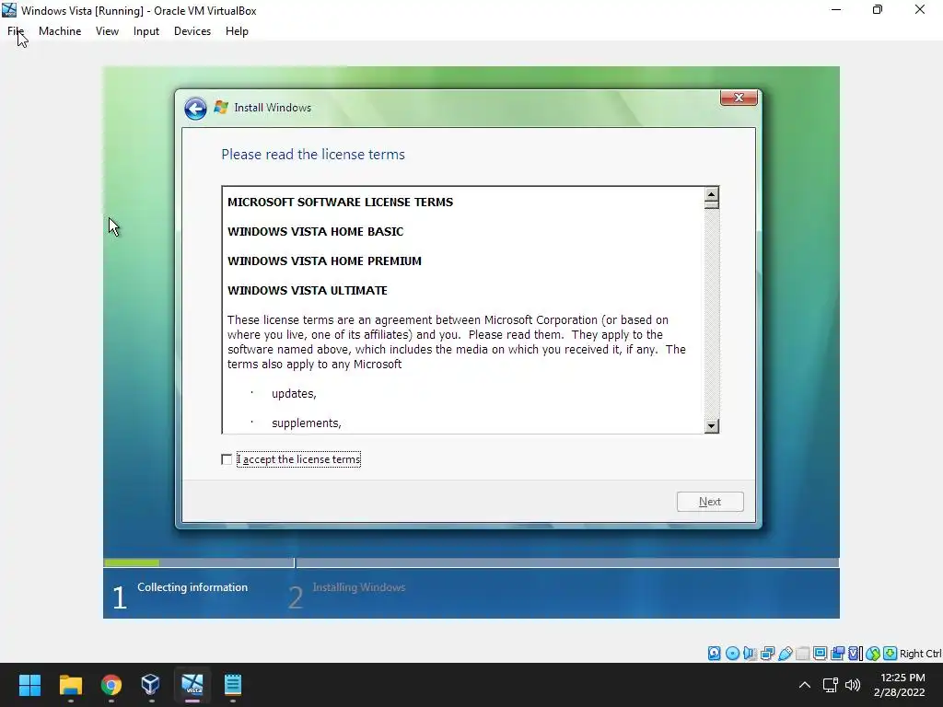Click MICROSOFT SOFTWARE LICENSE TERMS heading

[340, 202]
